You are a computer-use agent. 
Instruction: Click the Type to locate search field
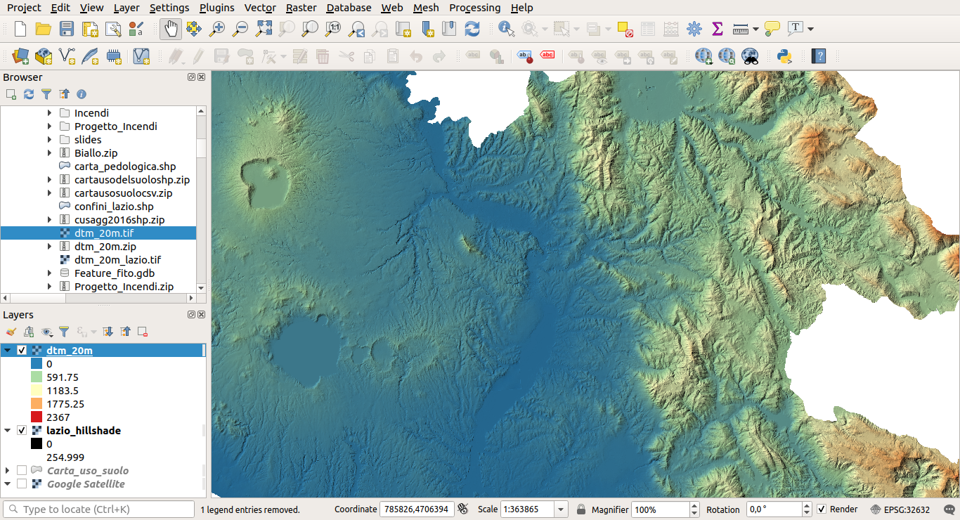[98, 509]
